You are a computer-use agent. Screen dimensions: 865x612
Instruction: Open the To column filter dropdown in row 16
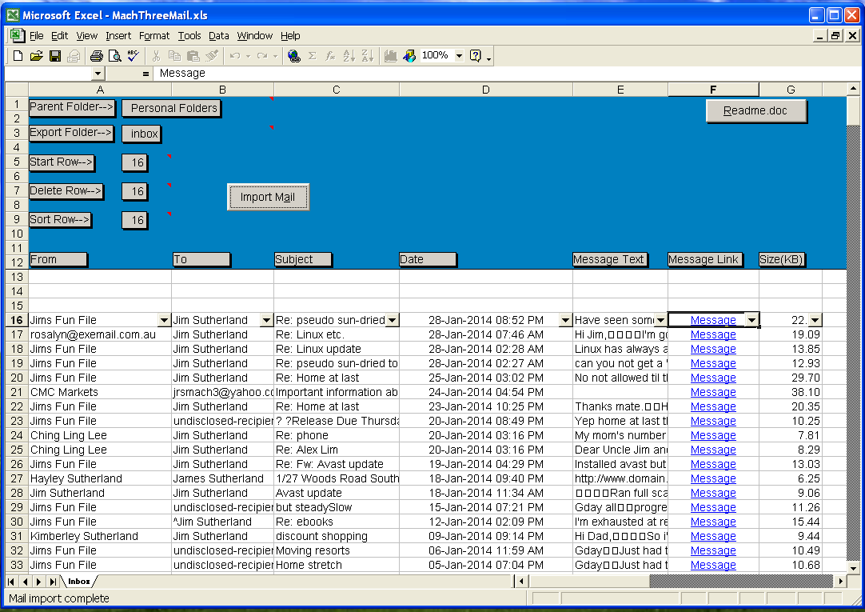(266, 320)
